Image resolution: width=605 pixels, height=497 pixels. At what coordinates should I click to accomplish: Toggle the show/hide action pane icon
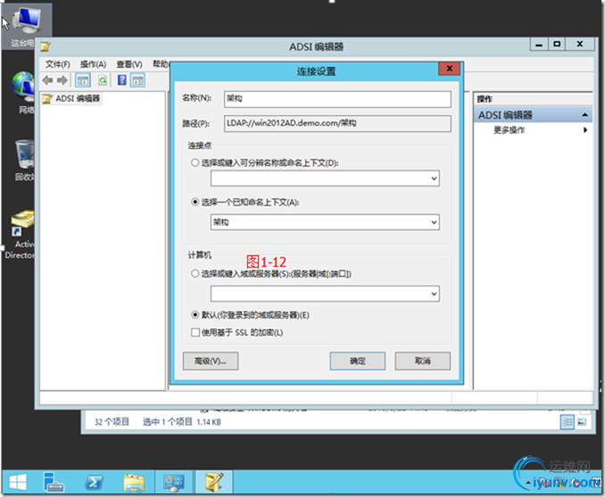click(137, 80)
